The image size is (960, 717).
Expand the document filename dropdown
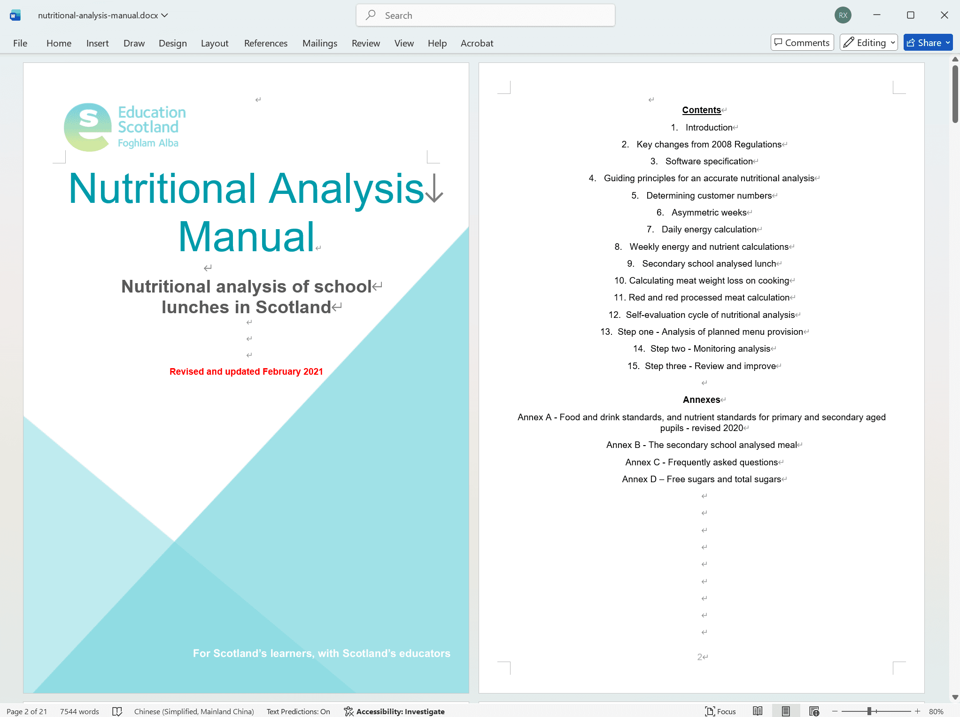[165, 15]
